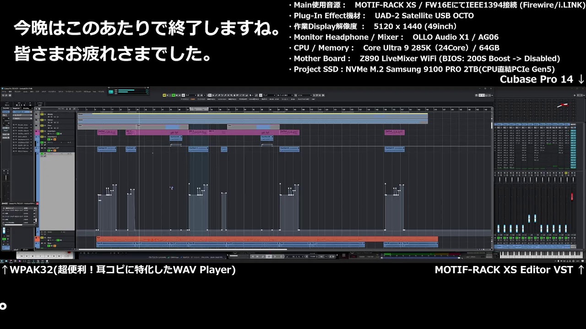
Task: Click the red master channel fader in mixer
Action: (572, 196)
